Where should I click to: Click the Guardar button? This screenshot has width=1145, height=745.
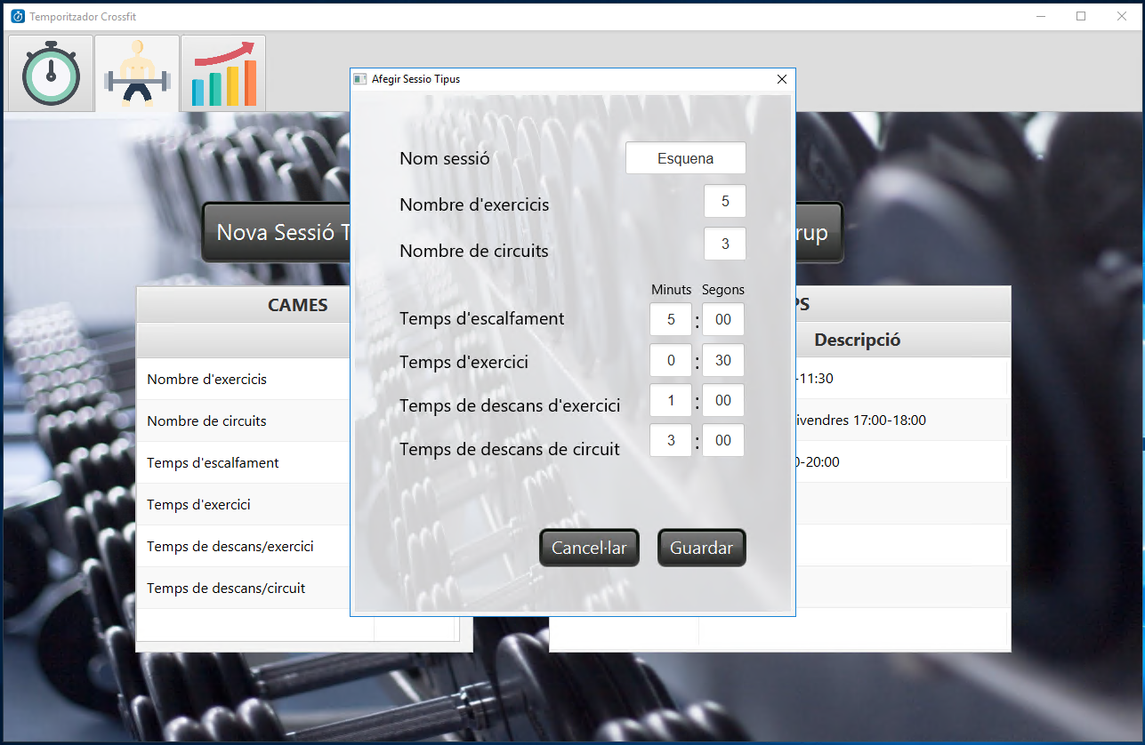coord(701,548)
